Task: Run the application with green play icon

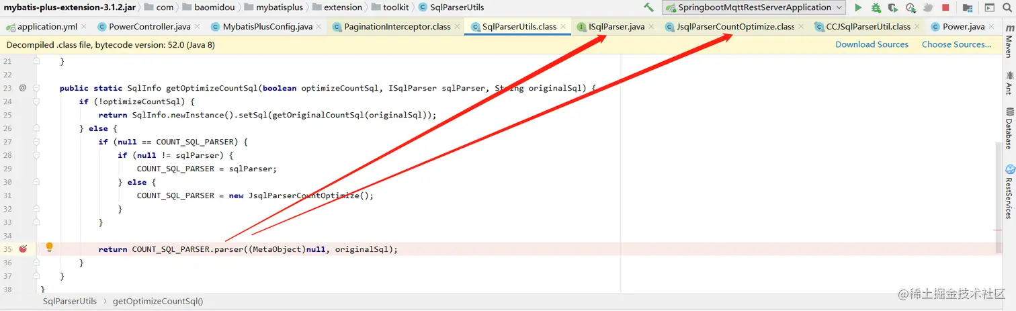Action: coord(858,7)
